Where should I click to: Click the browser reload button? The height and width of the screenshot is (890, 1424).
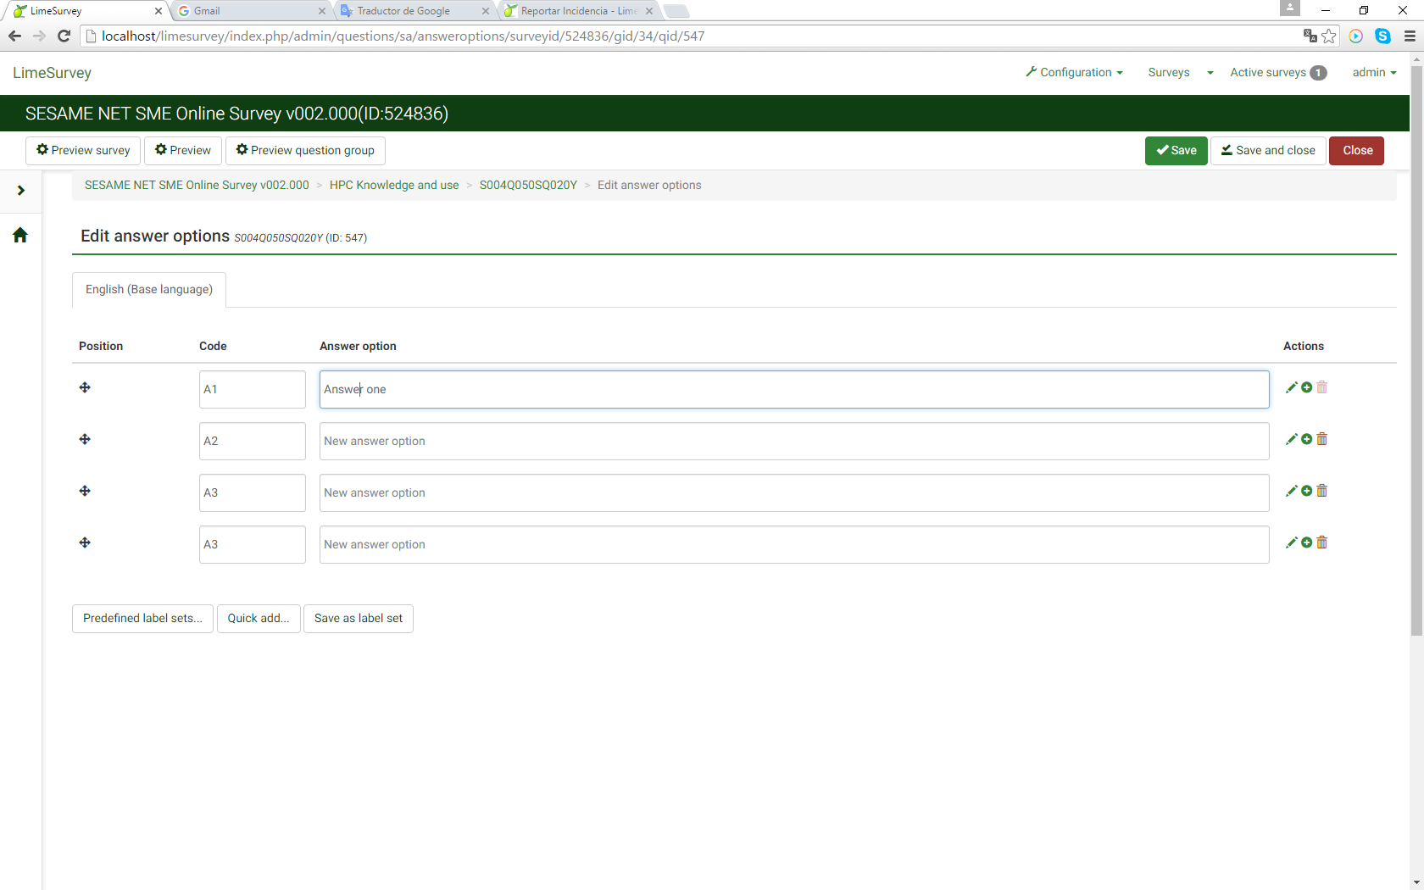click(64, 36)
